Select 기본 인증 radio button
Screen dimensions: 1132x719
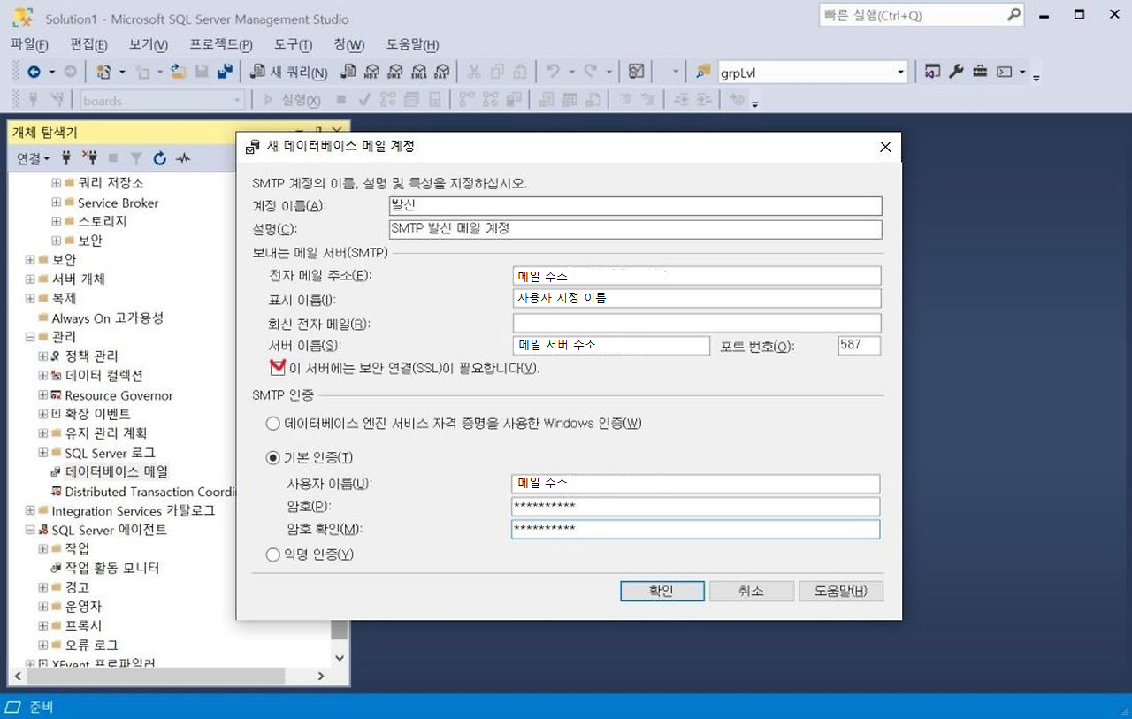(272, 458)
